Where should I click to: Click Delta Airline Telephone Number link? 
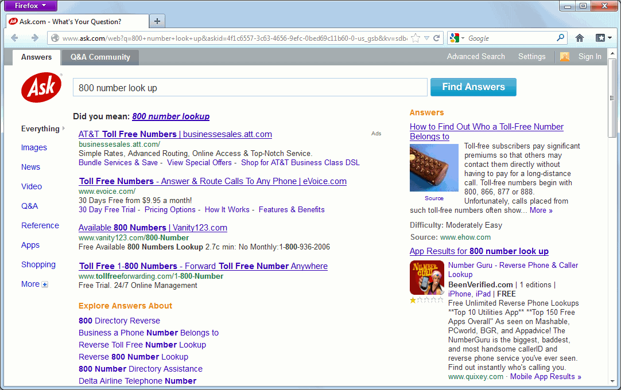[x=137, y=381]
